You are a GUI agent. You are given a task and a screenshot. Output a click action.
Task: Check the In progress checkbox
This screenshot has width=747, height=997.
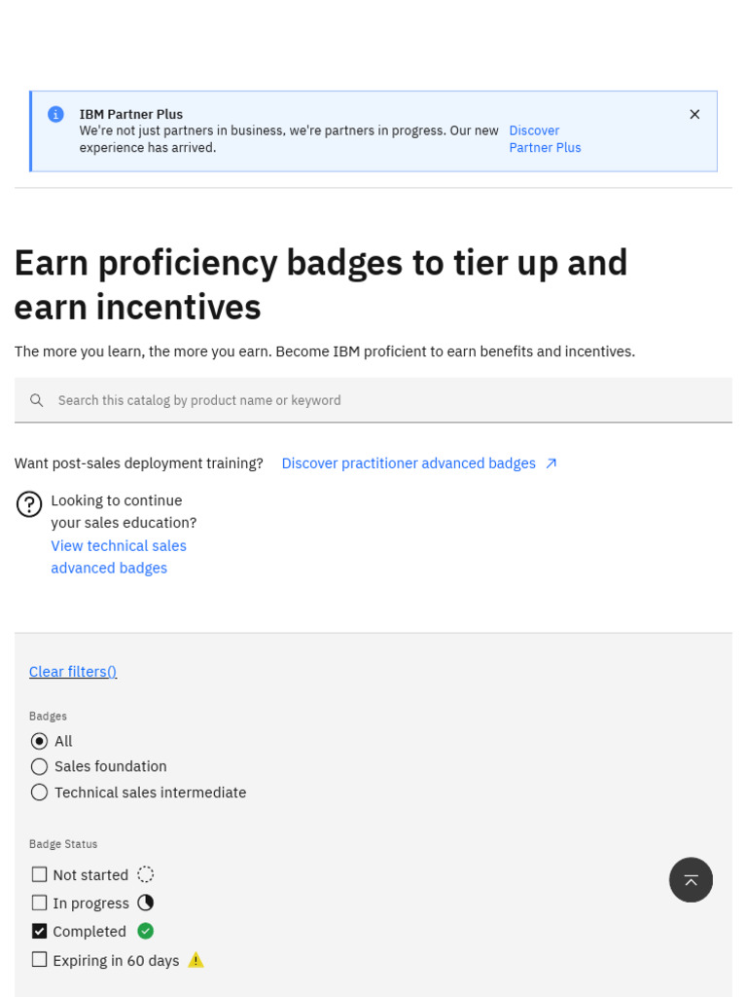(39, 903)
